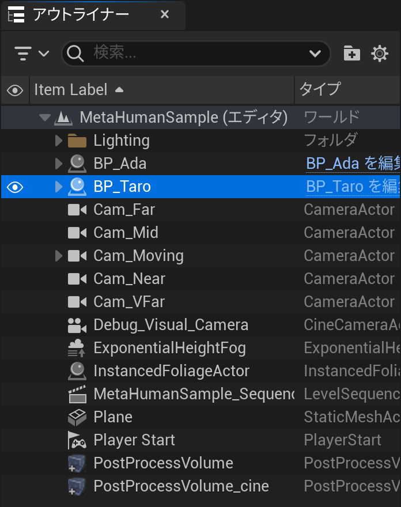The image size is (401, 507).
Task: Click the eye icon in column header
Action: coord(15,90)
